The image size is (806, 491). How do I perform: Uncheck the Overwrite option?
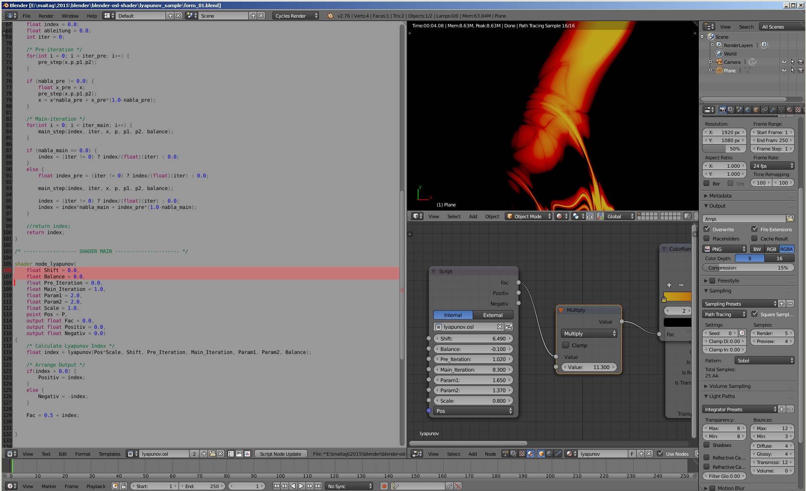[x=707, y=230]
